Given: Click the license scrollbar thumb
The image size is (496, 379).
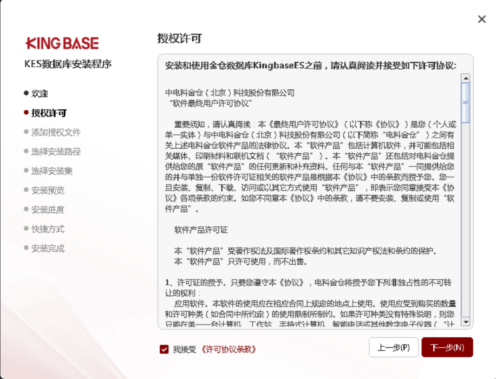Looking at the screenshot, I should 466,103.
